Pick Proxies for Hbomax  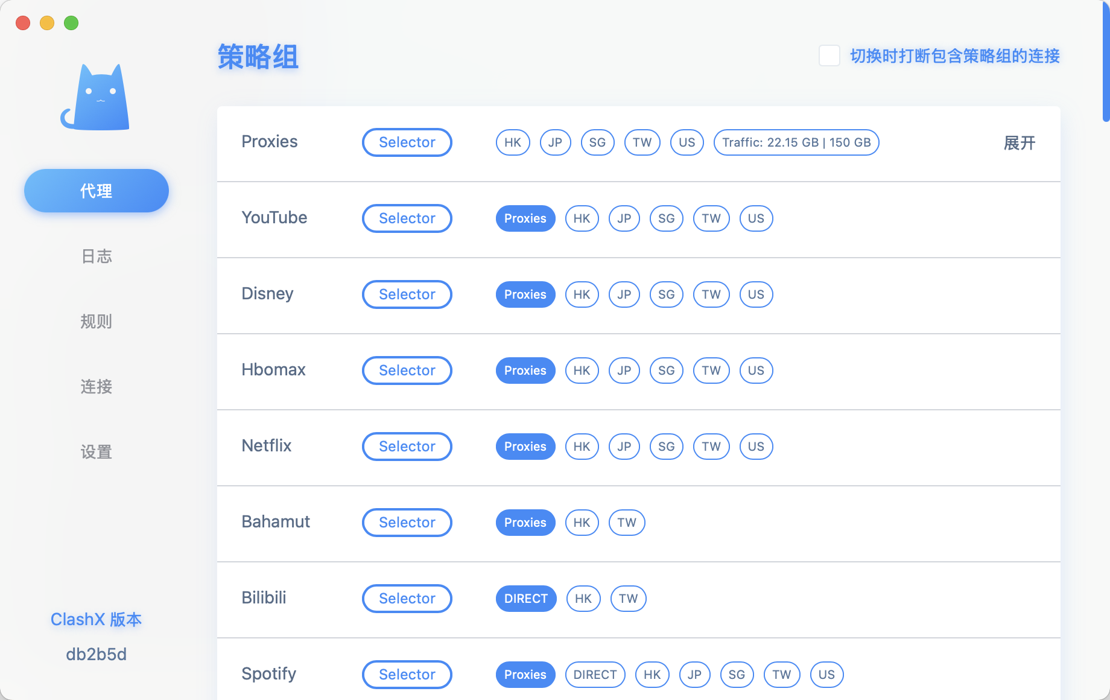525,371
